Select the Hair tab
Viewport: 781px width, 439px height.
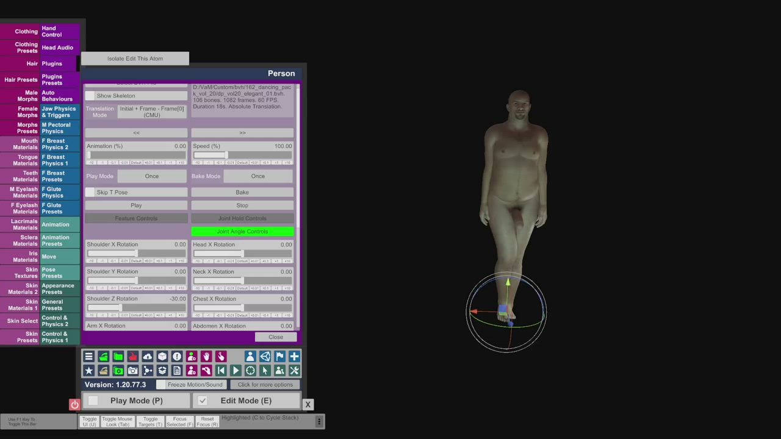coord(20,63)
